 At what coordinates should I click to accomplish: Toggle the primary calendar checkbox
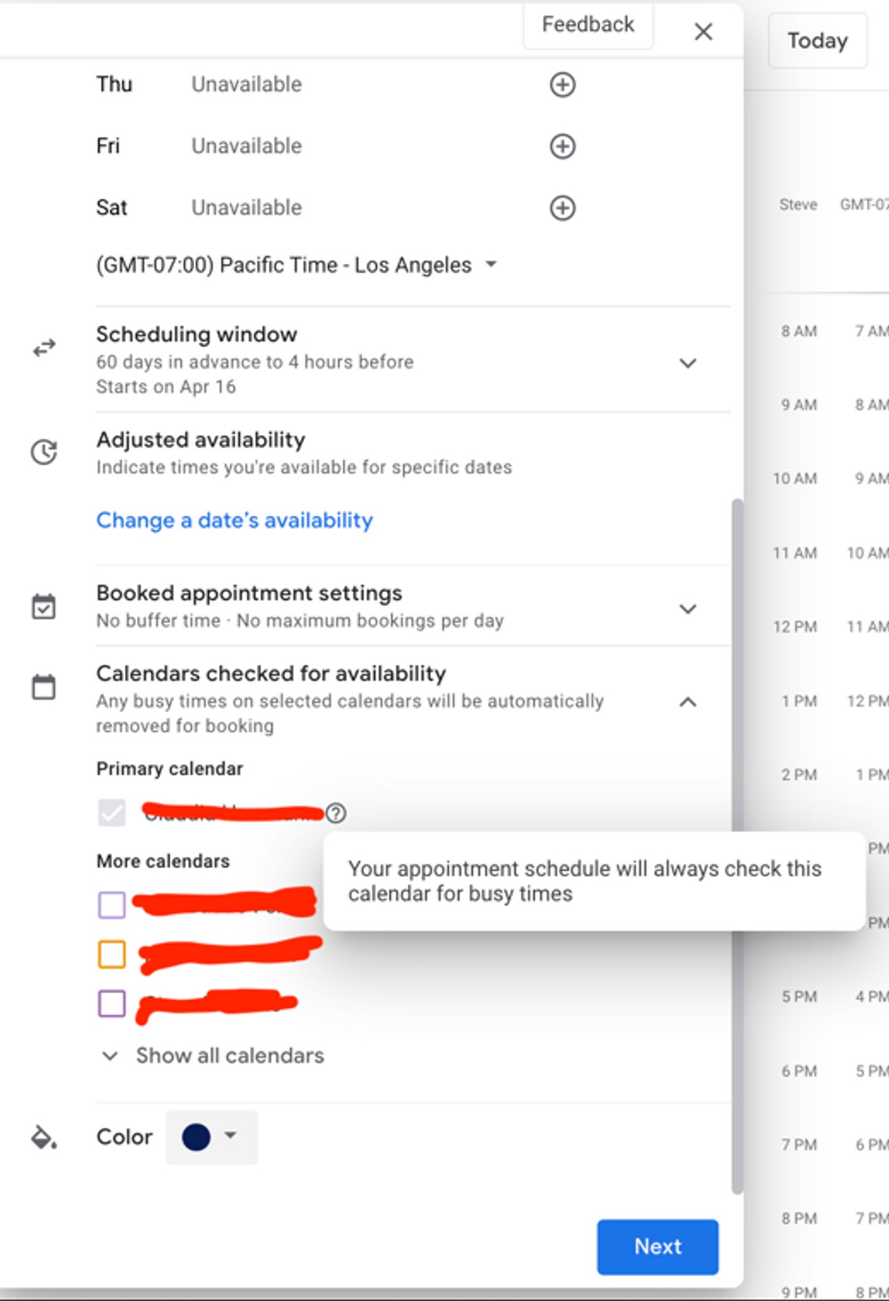point(112,812)
